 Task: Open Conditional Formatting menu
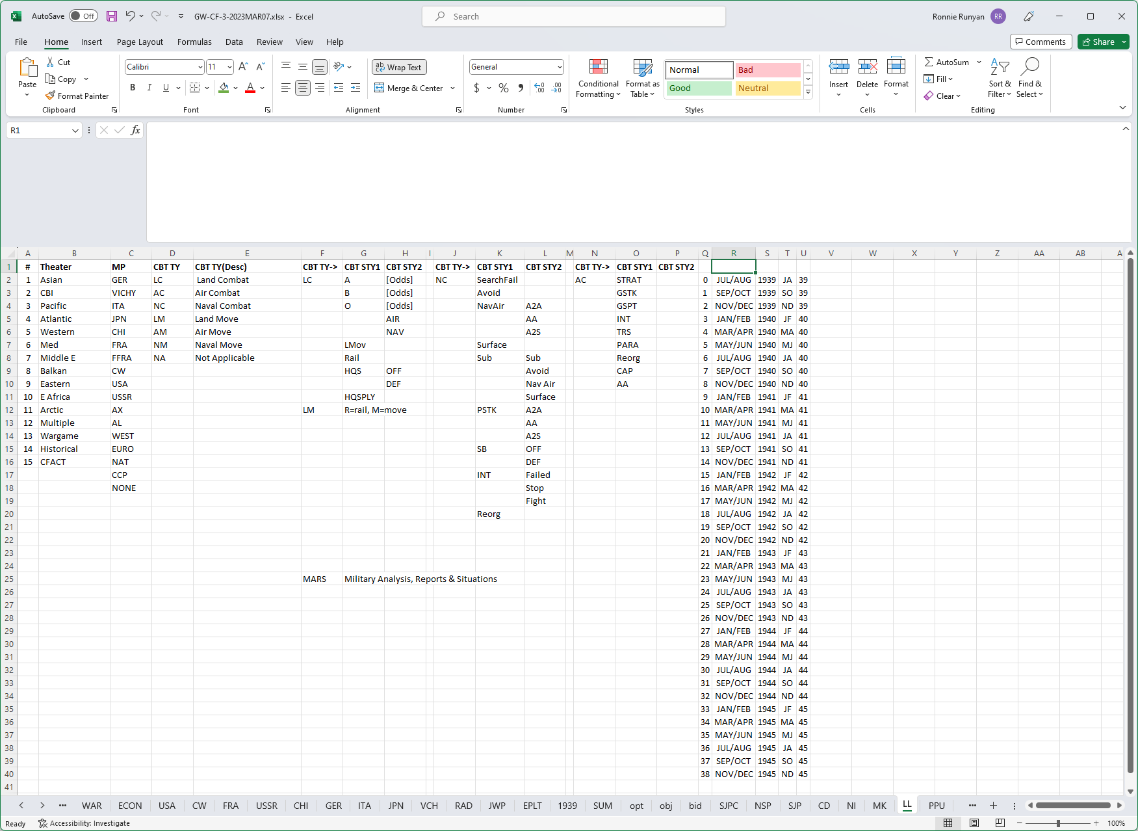599,79
